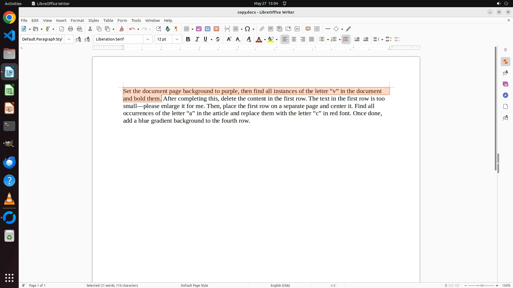Click the Insert Special Character omega icon
The image size is (513, 288).
247,29
